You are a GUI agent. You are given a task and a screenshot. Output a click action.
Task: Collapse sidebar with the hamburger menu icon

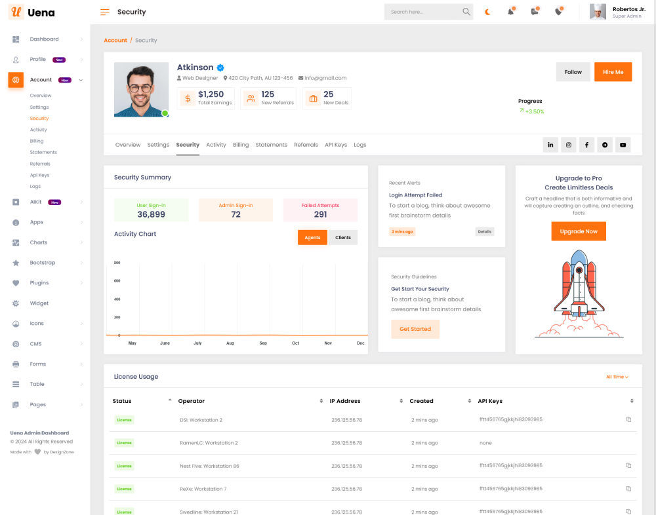click(x=105, y=12)
